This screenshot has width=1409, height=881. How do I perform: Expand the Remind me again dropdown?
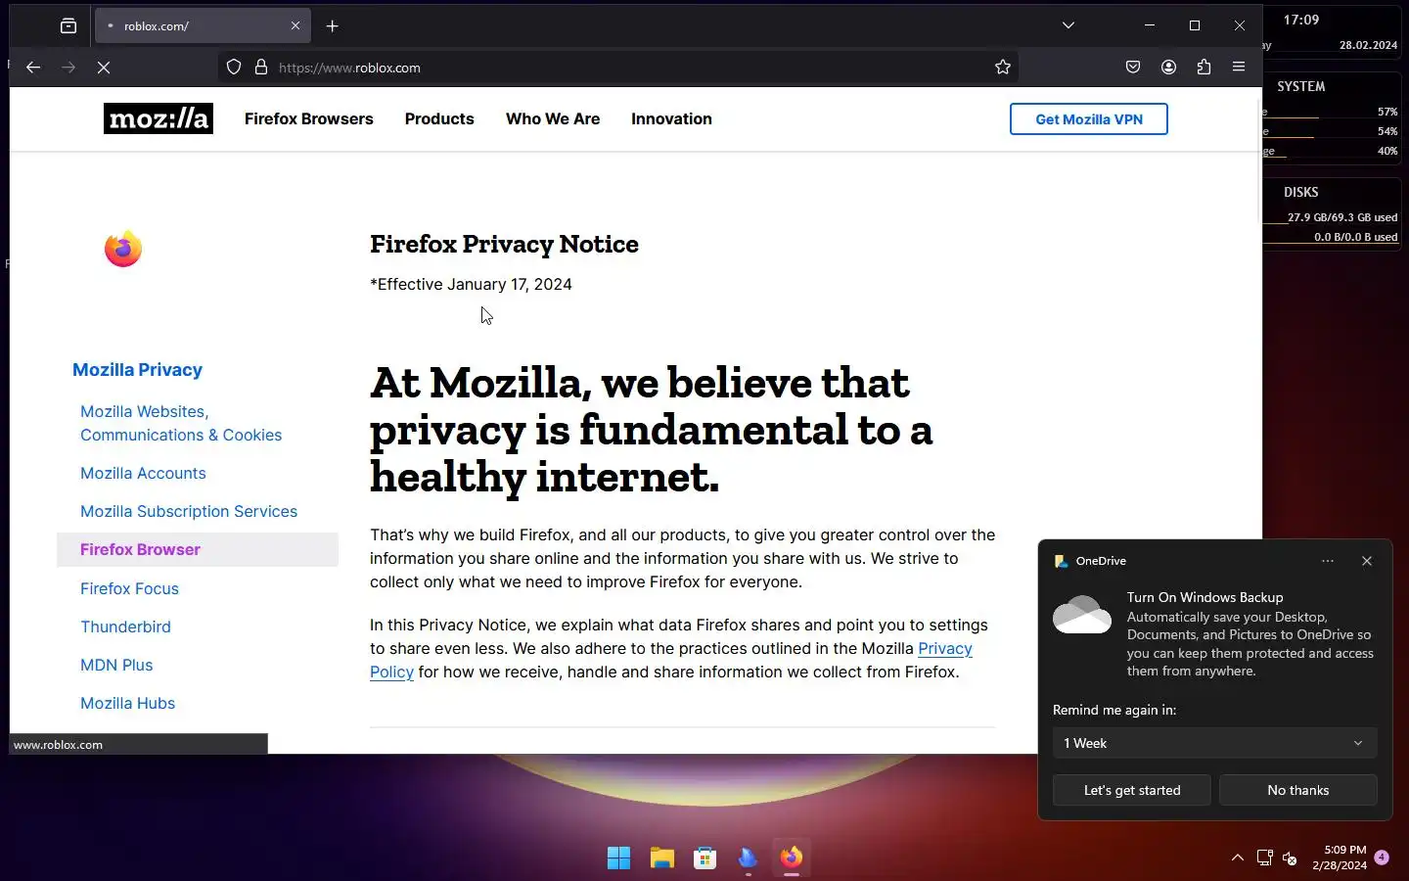pyautogui.click(x=1214, y=743)
